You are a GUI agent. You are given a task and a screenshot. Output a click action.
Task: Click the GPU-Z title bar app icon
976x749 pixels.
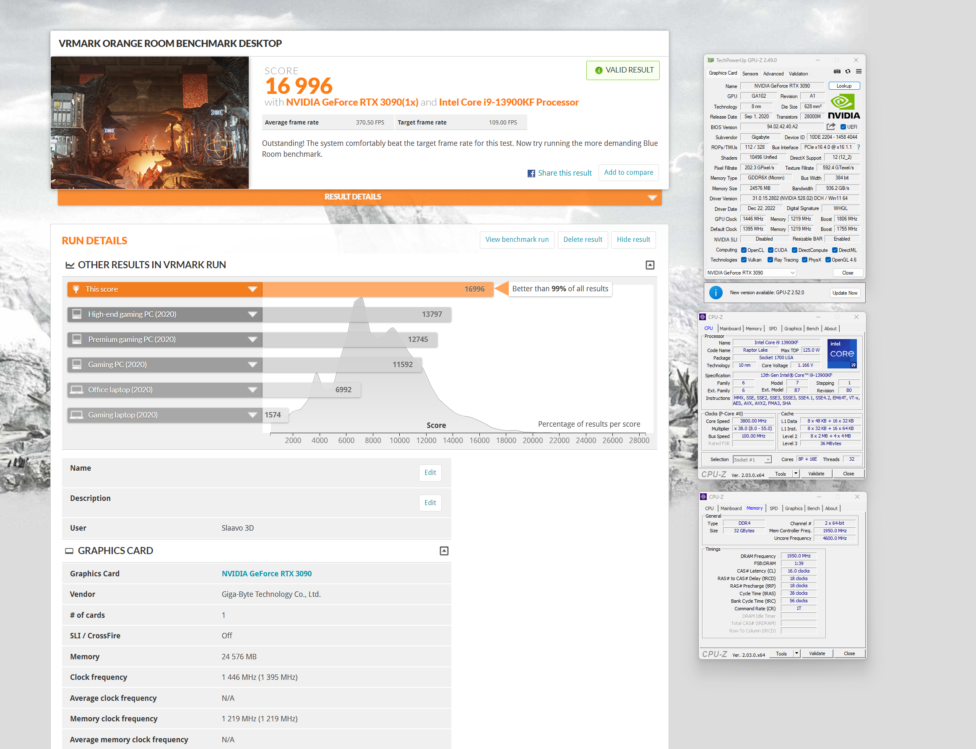(711, 60)
